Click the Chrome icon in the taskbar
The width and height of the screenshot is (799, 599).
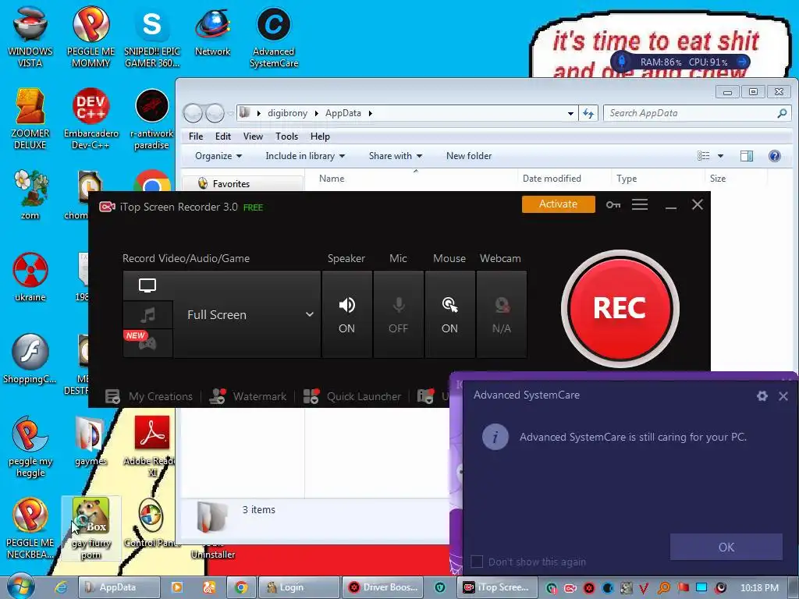pos(241,587)
